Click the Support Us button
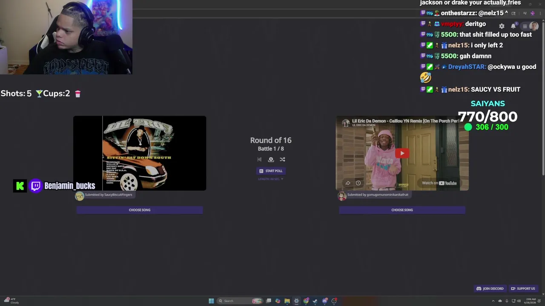Image resolution: width=545 pixels, height=306 pixels. (523, 289)
